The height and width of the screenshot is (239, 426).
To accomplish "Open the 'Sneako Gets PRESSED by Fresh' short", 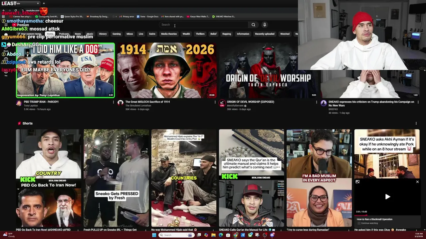I will [x=116, y=178].
